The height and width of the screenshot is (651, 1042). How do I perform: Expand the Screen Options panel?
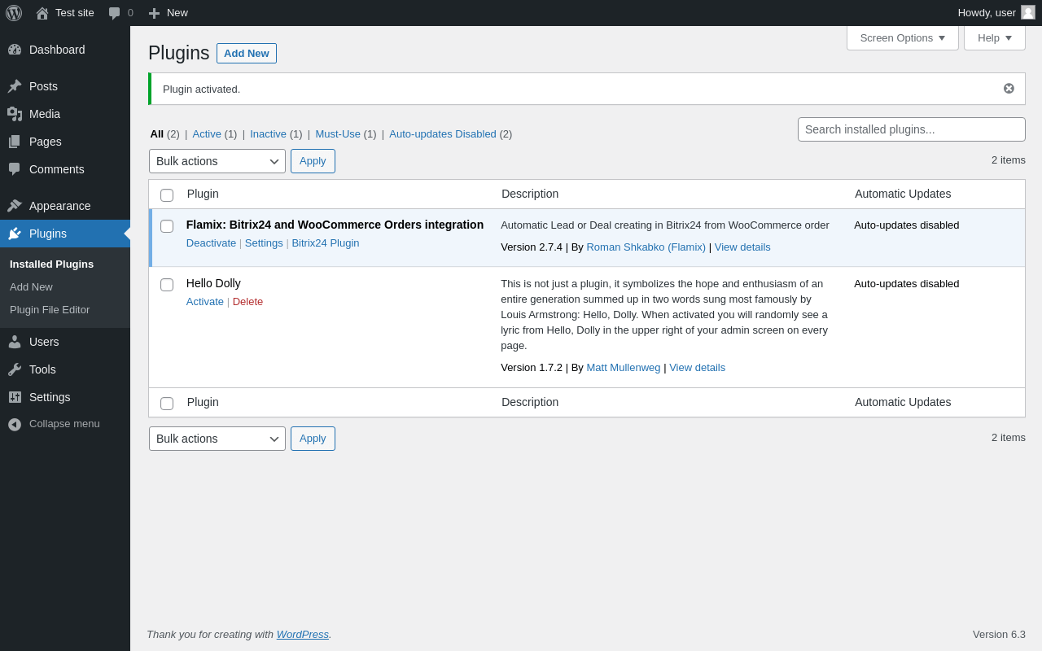(902, 37)
